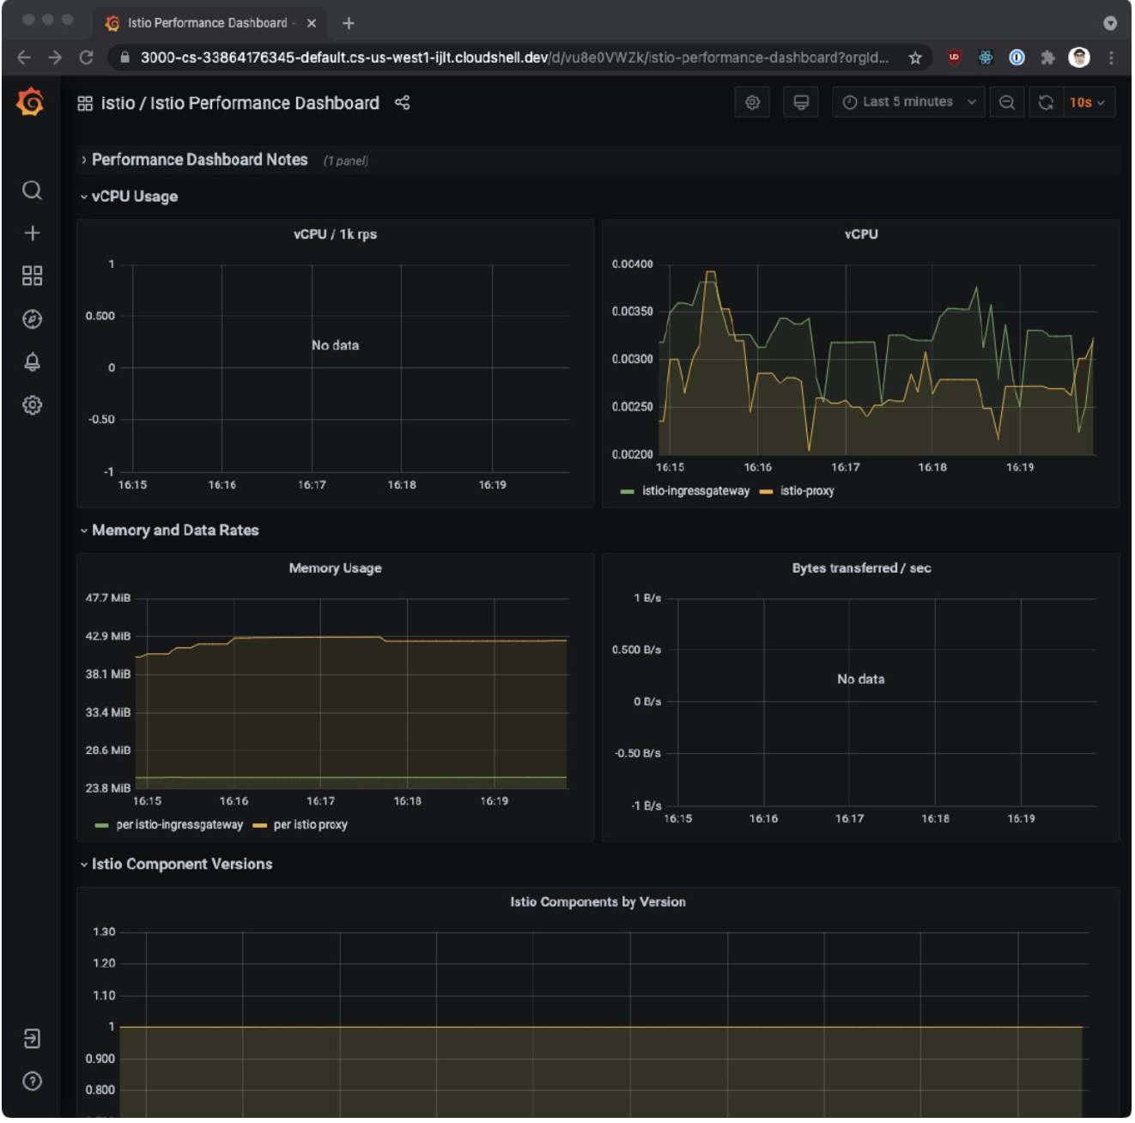Open dashboard settings gear in toolbar

pyautogui.click(x=753, y=102)
